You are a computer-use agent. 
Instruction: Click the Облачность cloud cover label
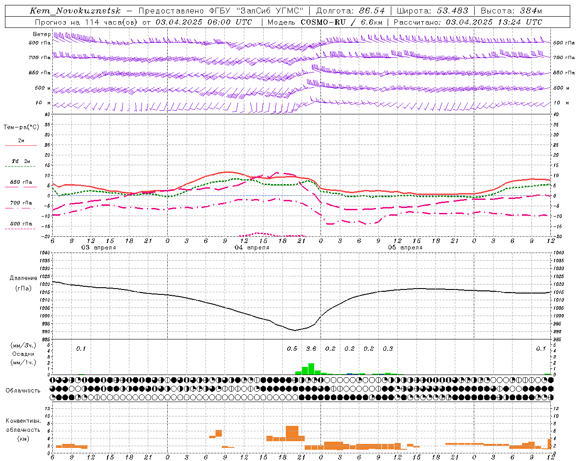coord(23,390)
